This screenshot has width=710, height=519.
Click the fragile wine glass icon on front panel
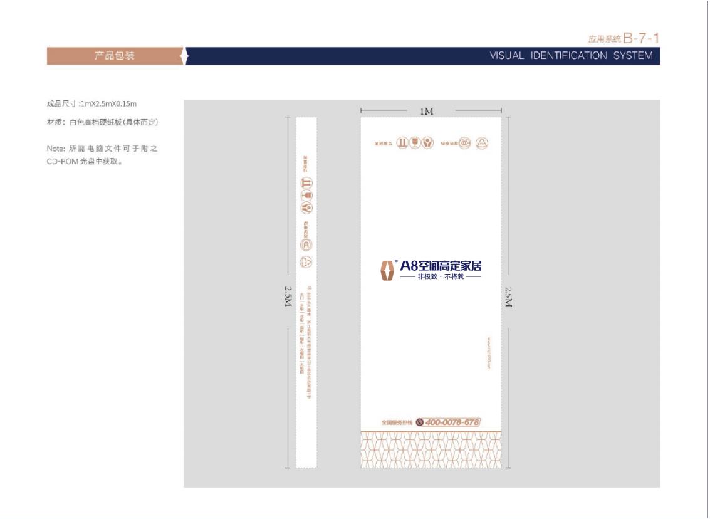[415, 143]
